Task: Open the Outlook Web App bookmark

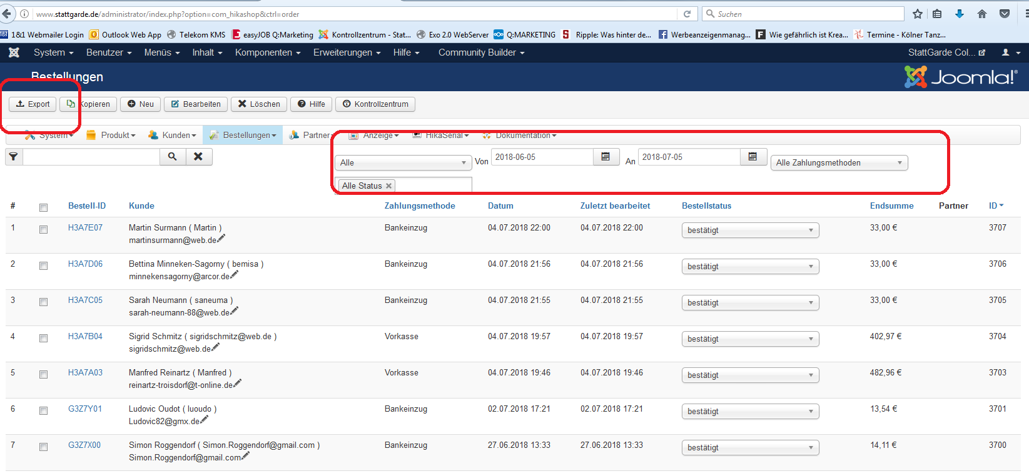Action: pos(125,35)
